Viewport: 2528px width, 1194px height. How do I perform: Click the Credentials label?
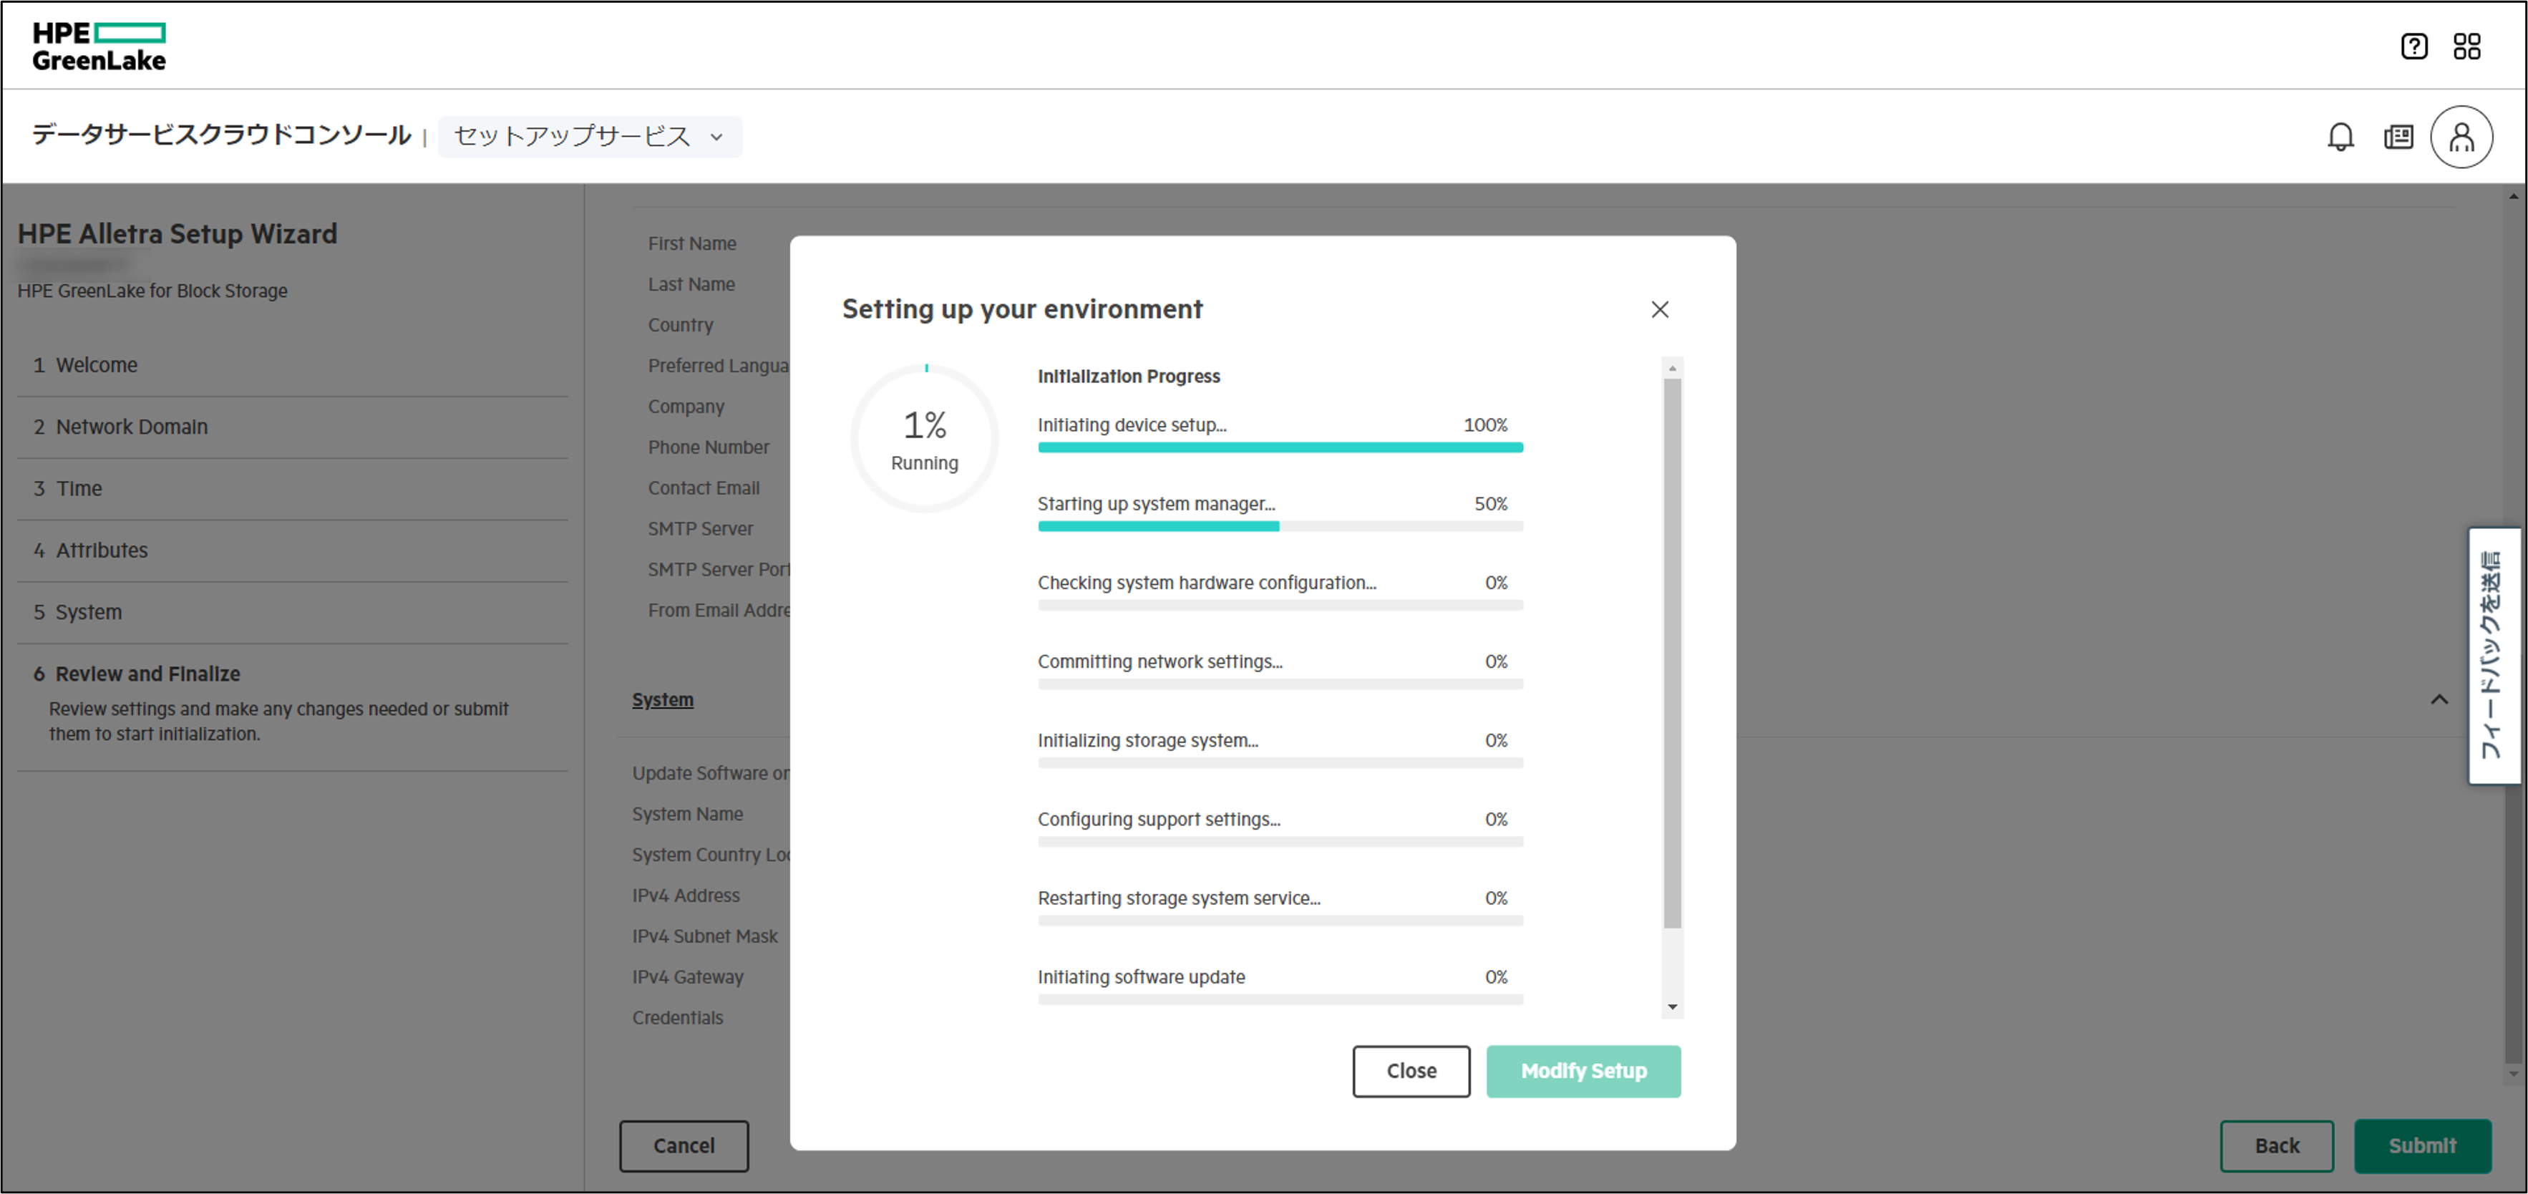point(677,1019)
